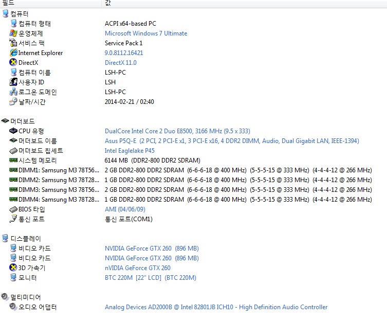Select the 2014-02-21 / 02:40 date value

point(130,101)
